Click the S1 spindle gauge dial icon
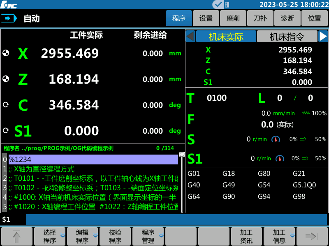This screenshot has width=329, height=246. pyautogui.click(x=280, y=159)
